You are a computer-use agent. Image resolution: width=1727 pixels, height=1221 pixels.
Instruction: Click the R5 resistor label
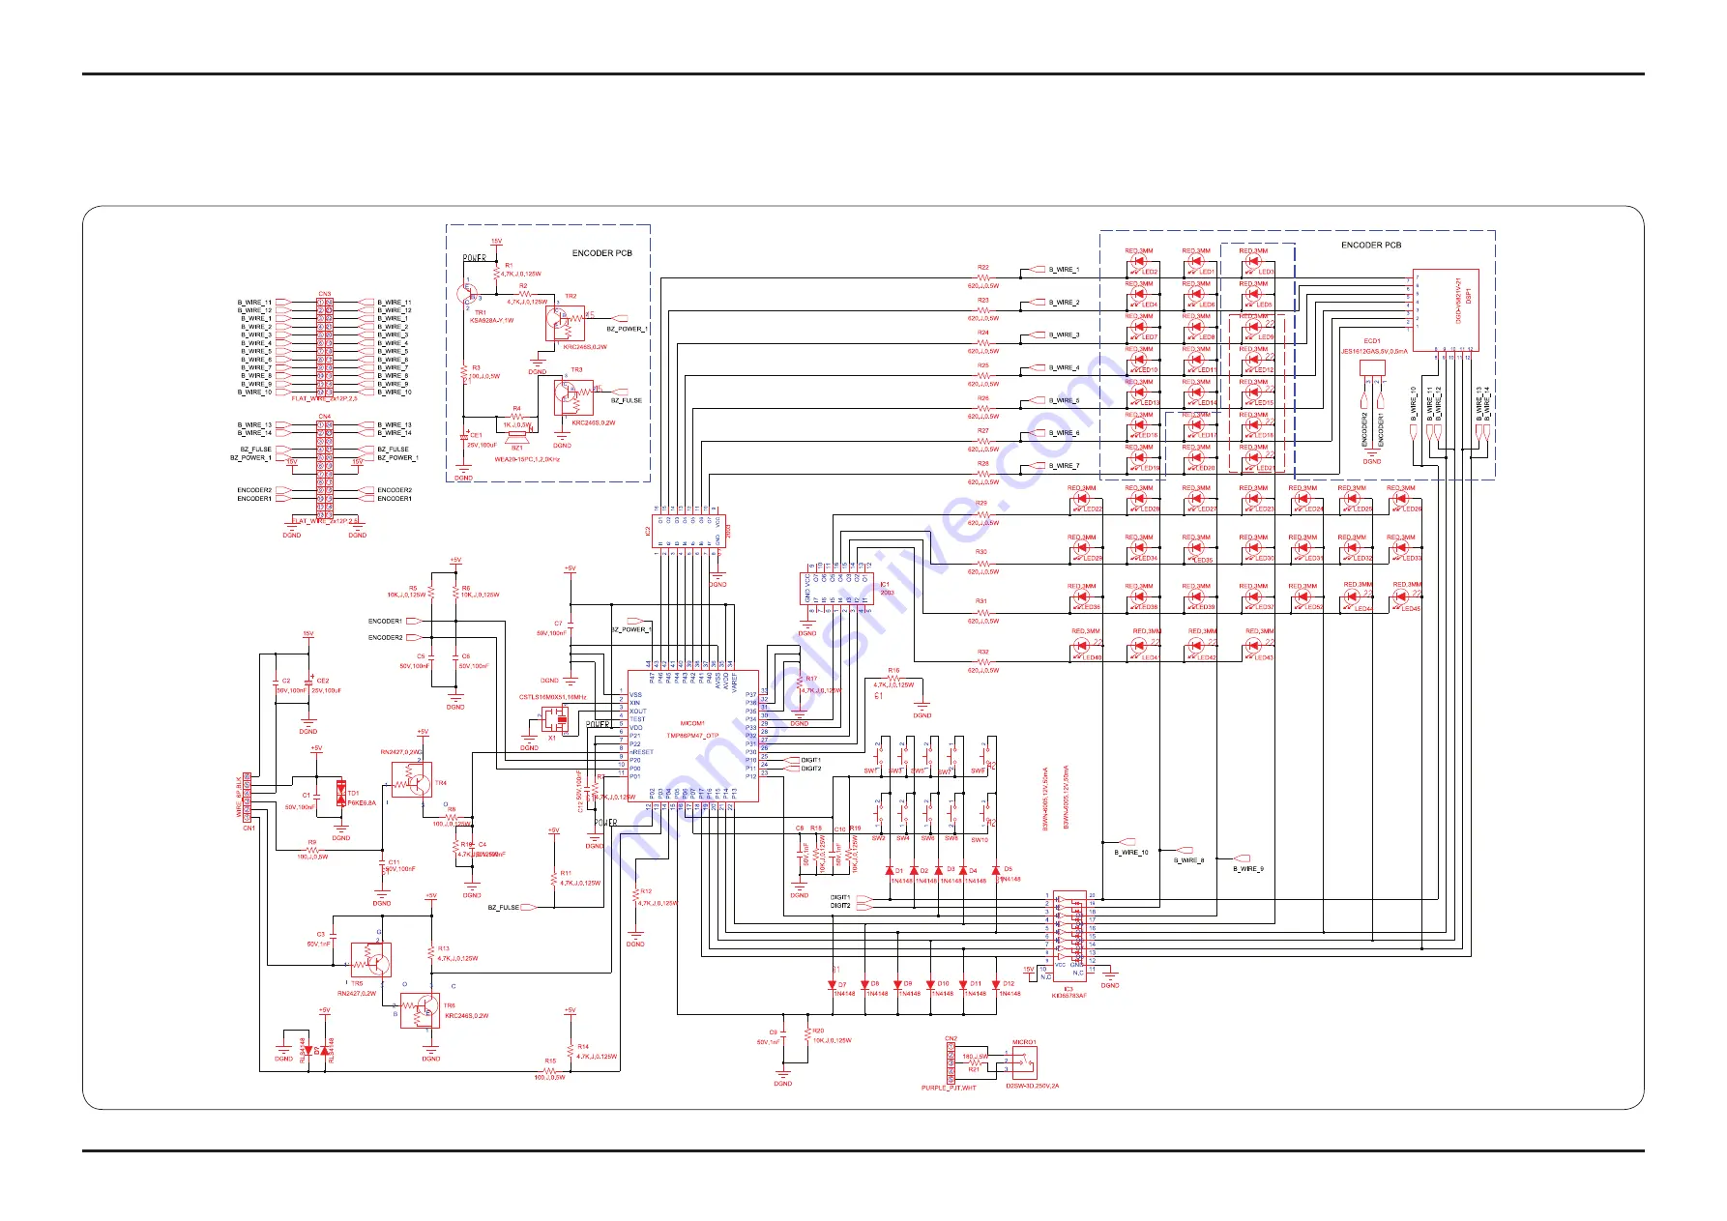pyautogui.click(x=413, y=588)
